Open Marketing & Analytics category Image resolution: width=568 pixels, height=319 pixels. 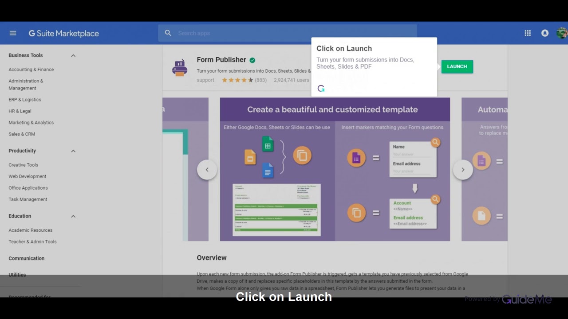pyautogui.click(x=31, y=123)
